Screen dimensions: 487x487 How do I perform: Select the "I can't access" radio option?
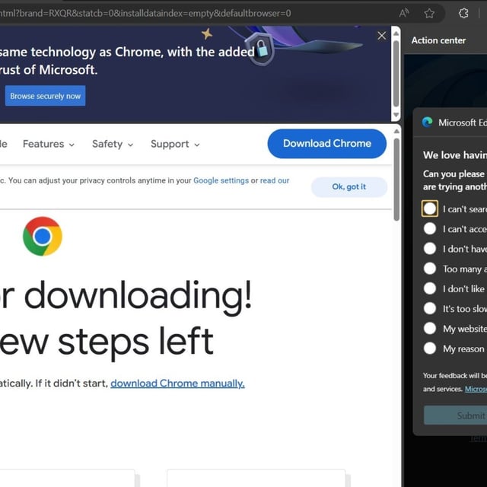430,228
